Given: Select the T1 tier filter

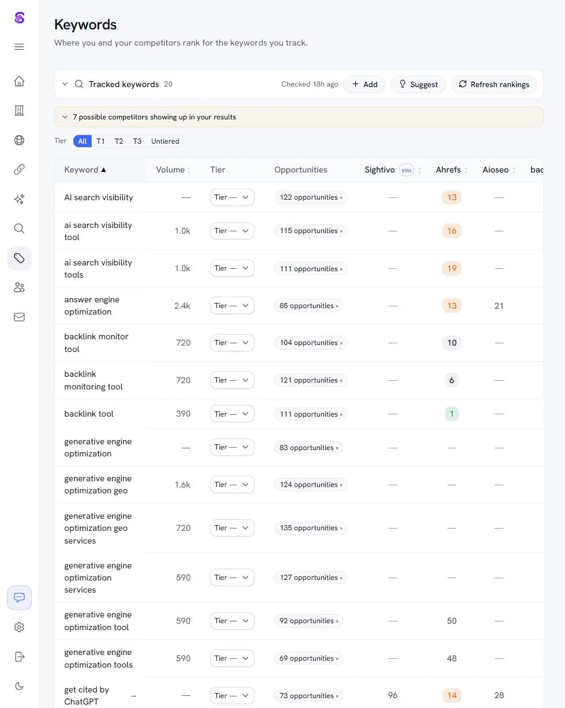Looking at the screenshot, I should [x=100, y=141].
